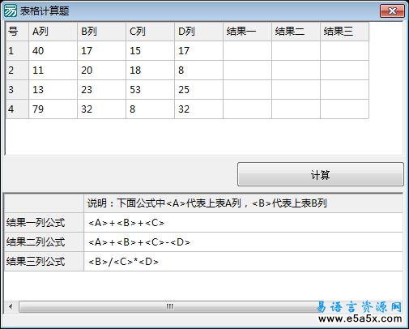Screen dimensions: 409x329
Task: Select cell 25 in row 3 D列
Action: [198, 90]
